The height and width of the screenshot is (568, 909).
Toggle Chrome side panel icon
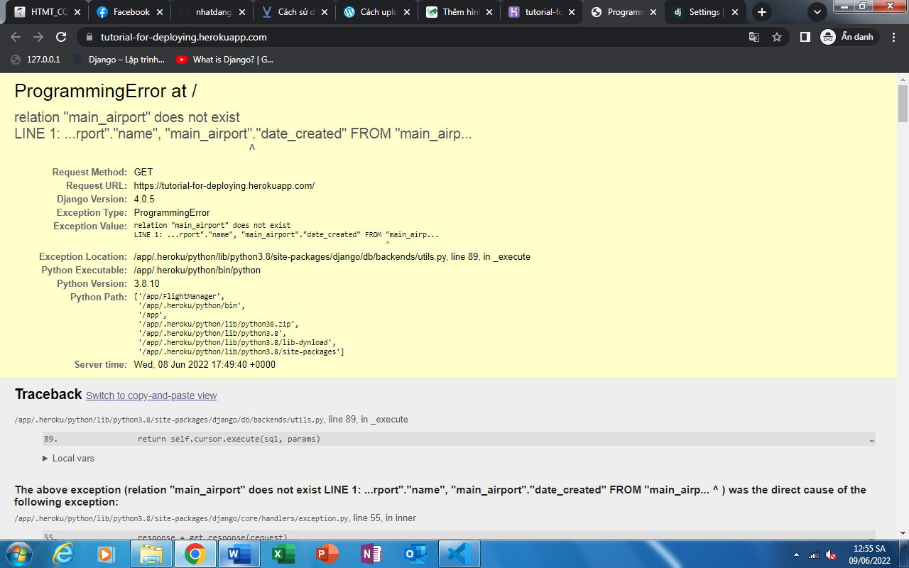tap(805, 37)
